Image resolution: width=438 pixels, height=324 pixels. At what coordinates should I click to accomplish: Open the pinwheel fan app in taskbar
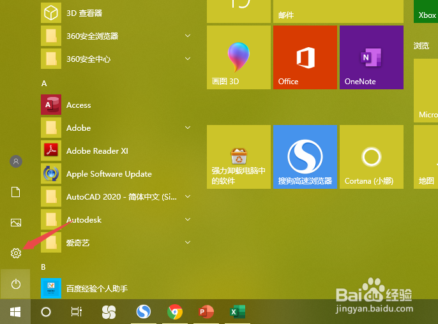pyautogui.click(x=109, y=312)
